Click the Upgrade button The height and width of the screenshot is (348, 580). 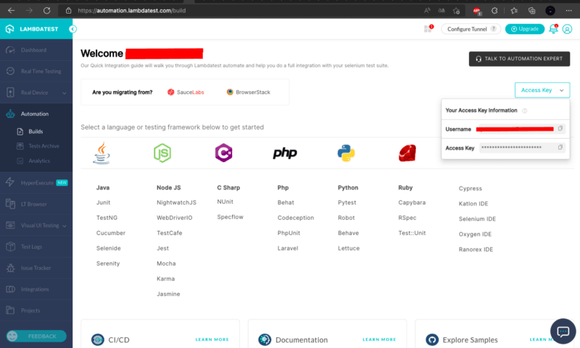[x=524, y=29]
